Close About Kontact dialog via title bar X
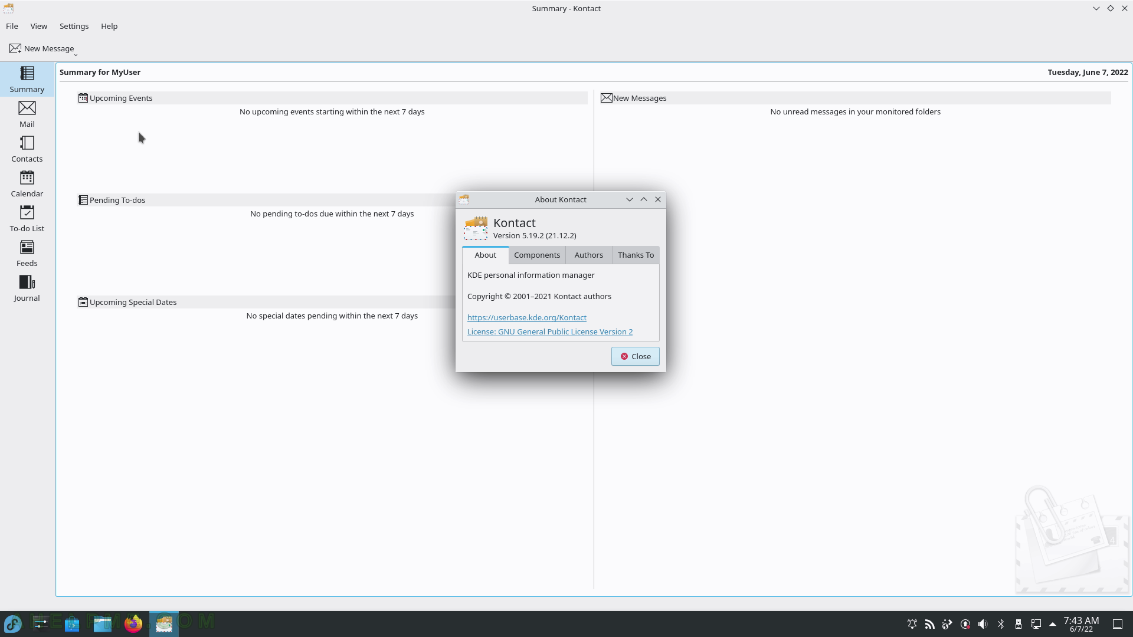Viewport: 1133px width, 637px height. 657,199
